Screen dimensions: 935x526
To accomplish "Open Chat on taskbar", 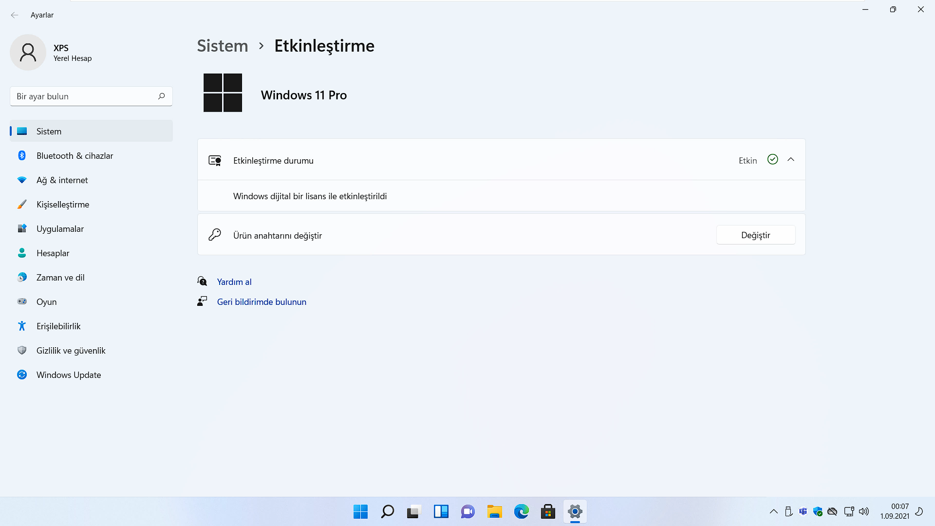I will tap(467, 511).
